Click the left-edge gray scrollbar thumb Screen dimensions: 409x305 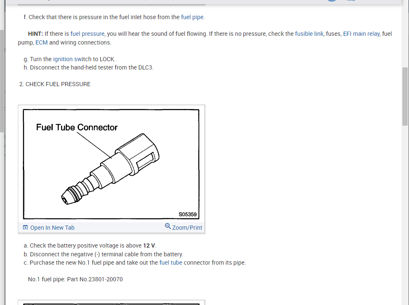[x=2, y=81]
